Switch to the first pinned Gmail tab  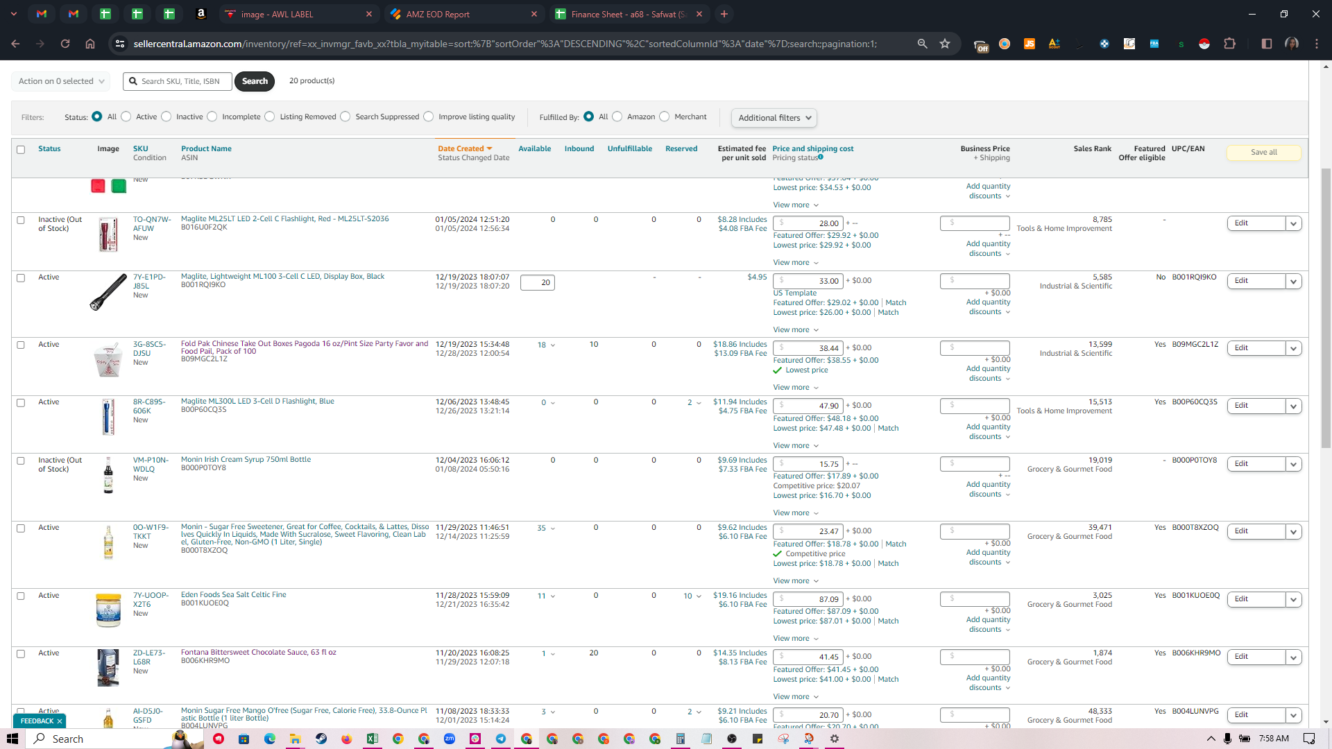pyautogui.click(x=42, y=14)
